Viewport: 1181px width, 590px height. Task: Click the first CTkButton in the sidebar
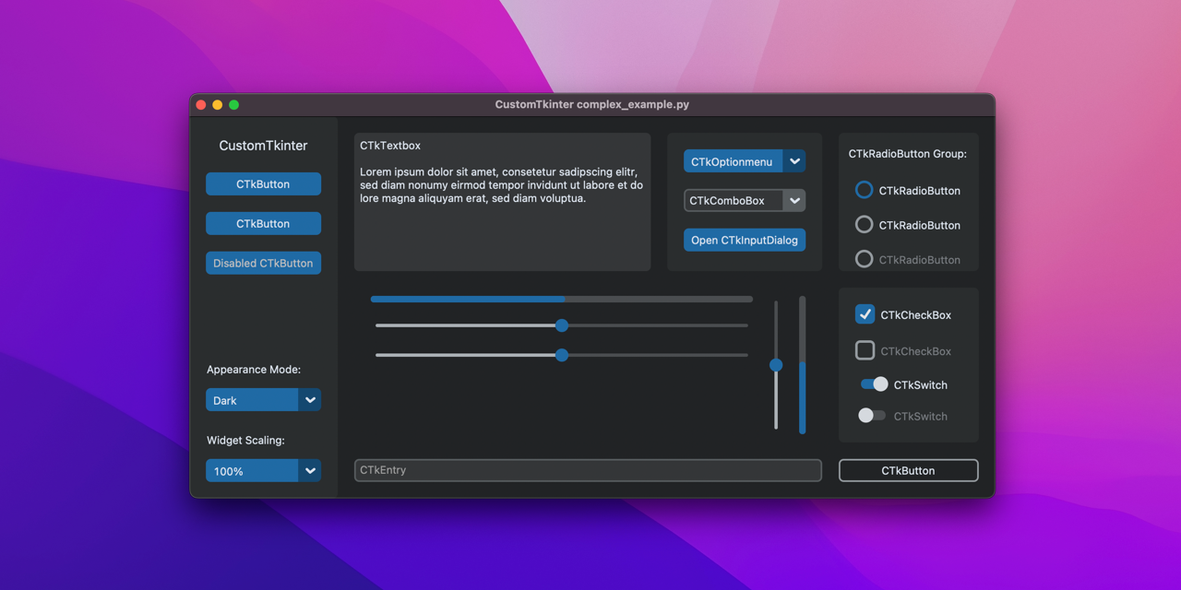coord(263,183)
